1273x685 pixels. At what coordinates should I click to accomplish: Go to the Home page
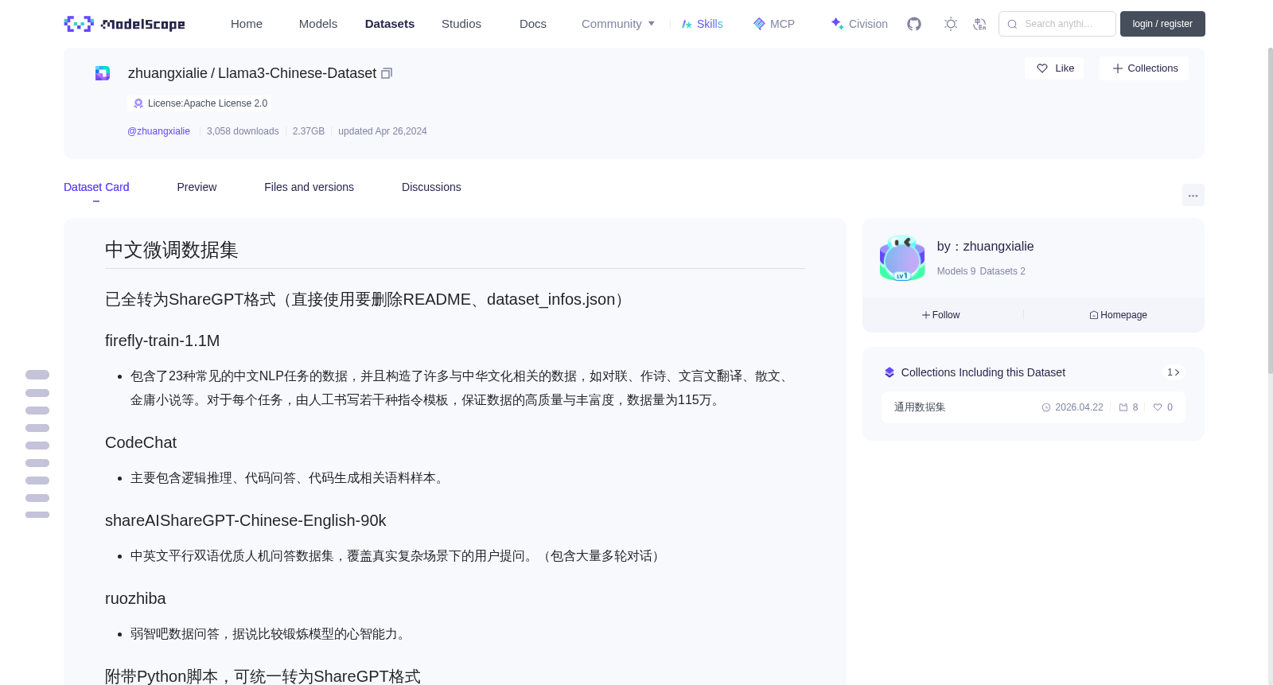coord(247,24)
